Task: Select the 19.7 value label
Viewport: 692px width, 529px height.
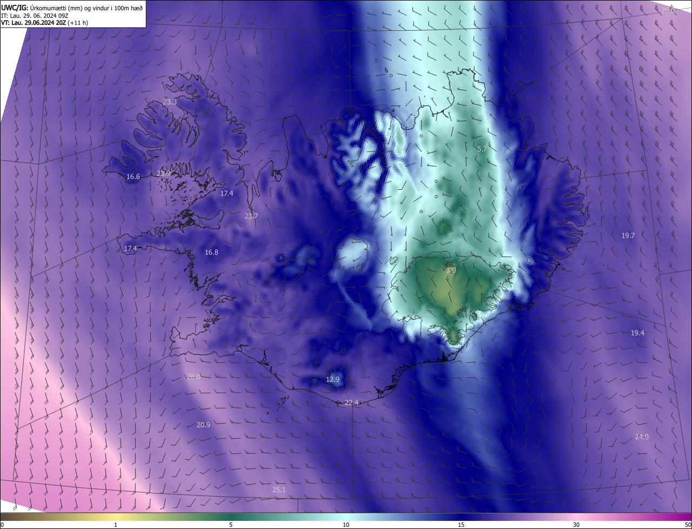Action: (x=628, y=235)
